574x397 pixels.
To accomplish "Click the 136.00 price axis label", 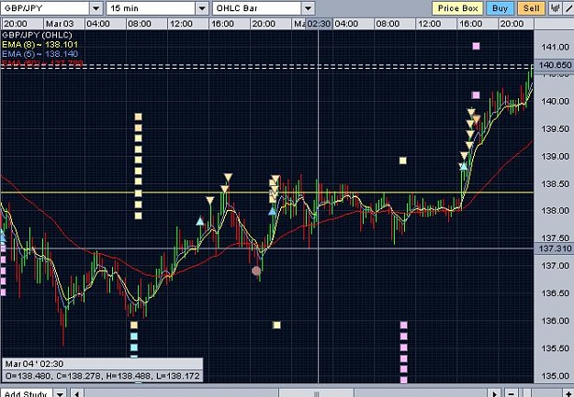I will tap(556, 321).
